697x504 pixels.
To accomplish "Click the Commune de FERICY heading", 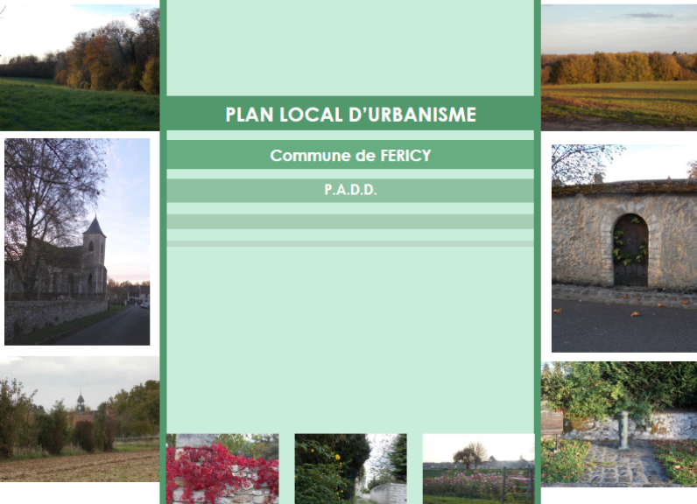I will [351, 156].
